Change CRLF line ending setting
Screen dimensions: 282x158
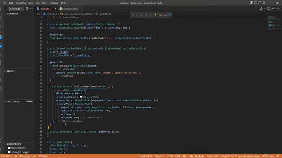(x=178, y=156)
